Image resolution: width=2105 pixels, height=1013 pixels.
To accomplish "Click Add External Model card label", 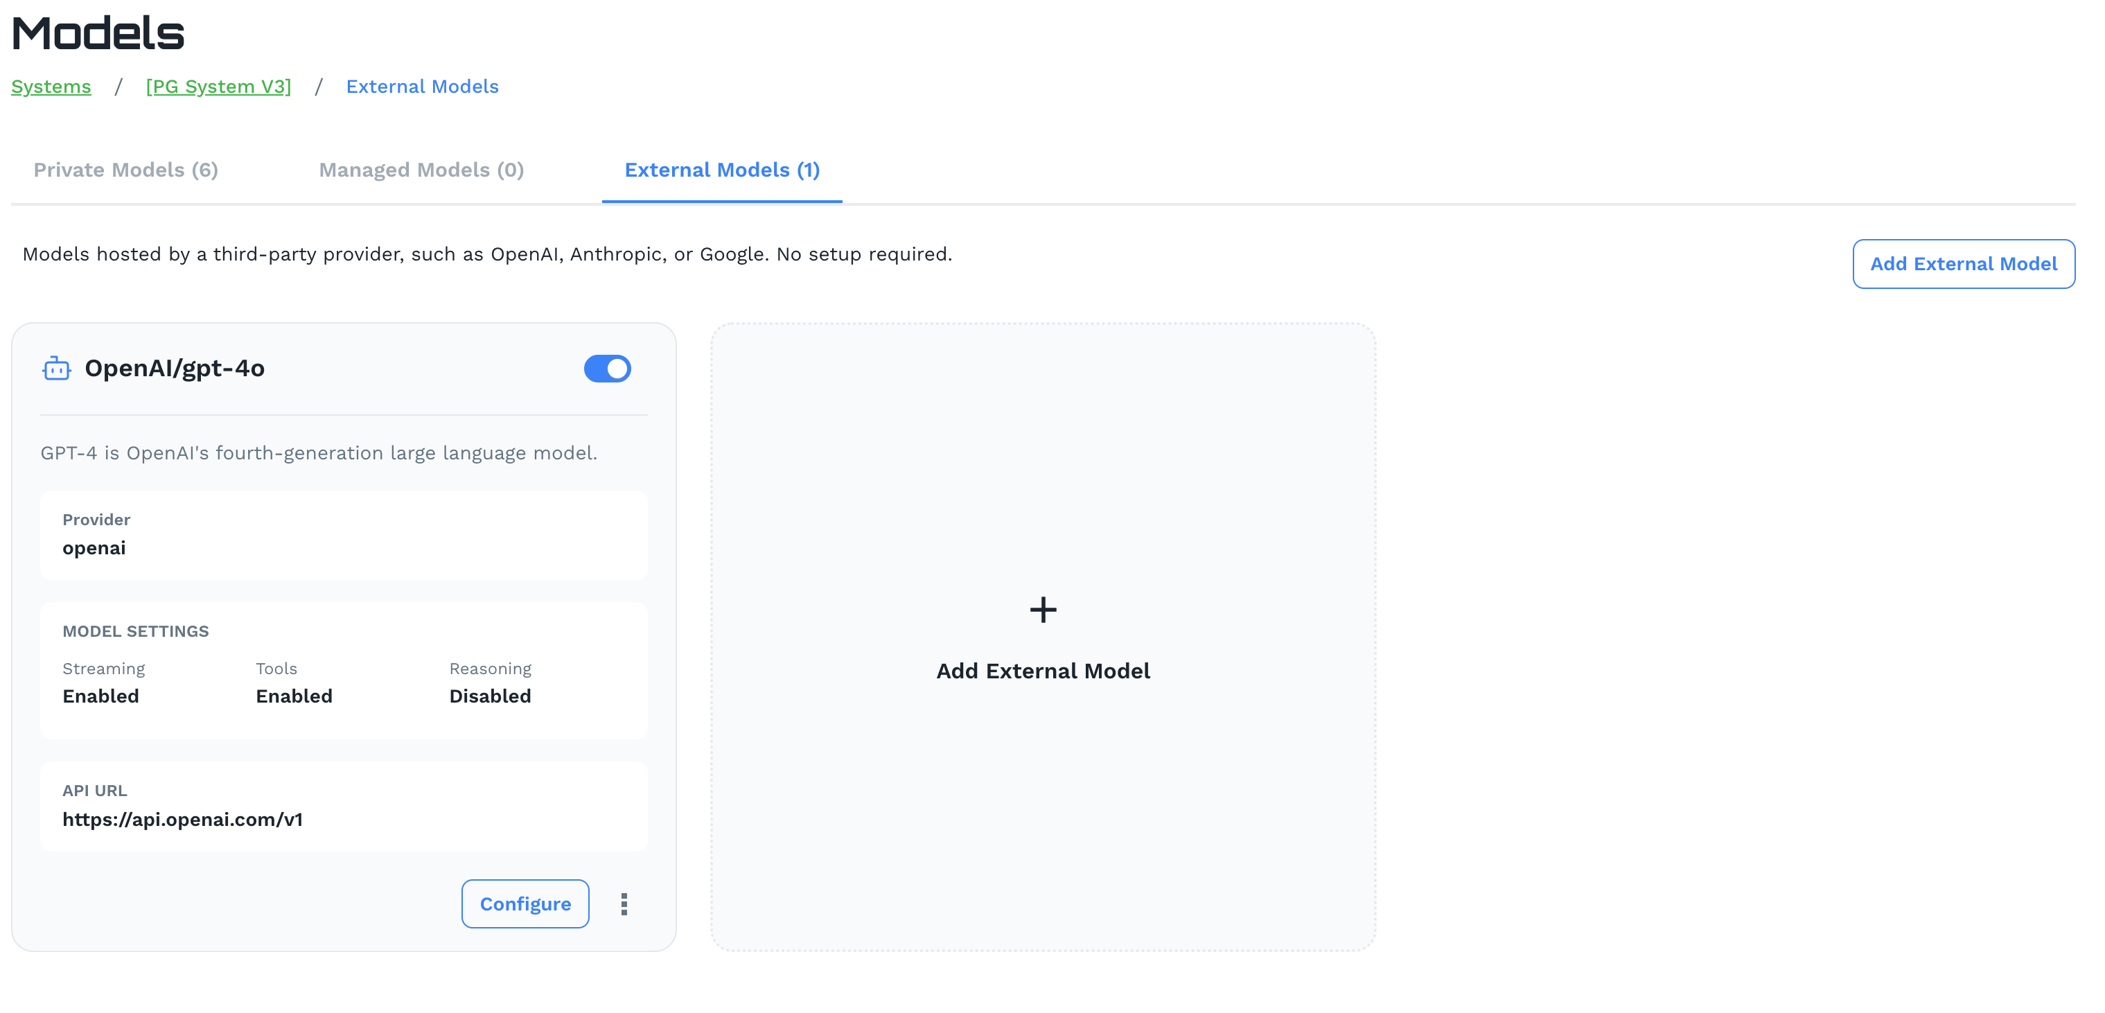I will point(1043,671).
